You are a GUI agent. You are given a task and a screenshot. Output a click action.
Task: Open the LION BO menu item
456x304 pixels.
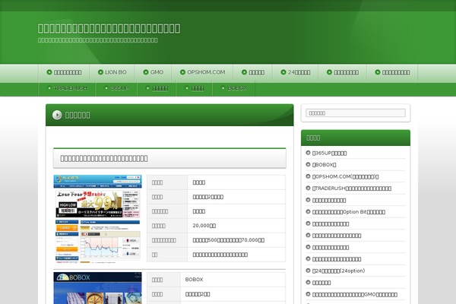[x=112, y=72]
